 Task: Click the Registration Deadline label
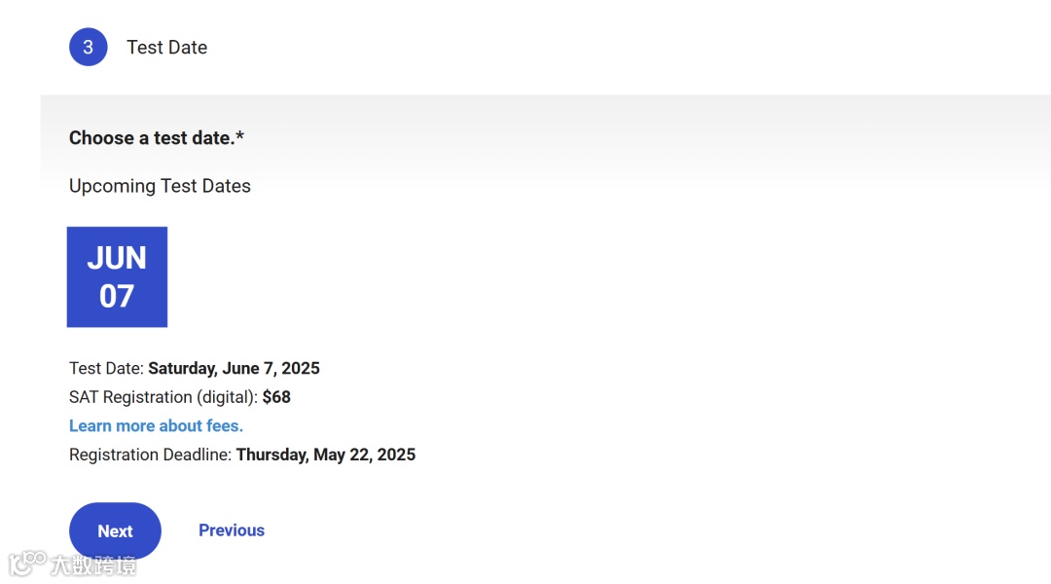[151, 455]
